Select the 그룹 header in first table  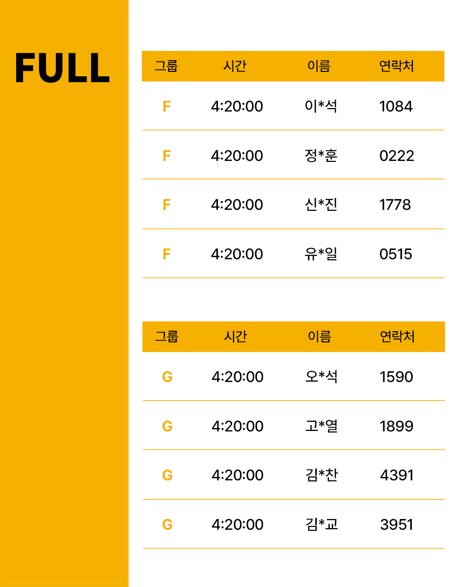pyautogui.click(x=166, y=66)
